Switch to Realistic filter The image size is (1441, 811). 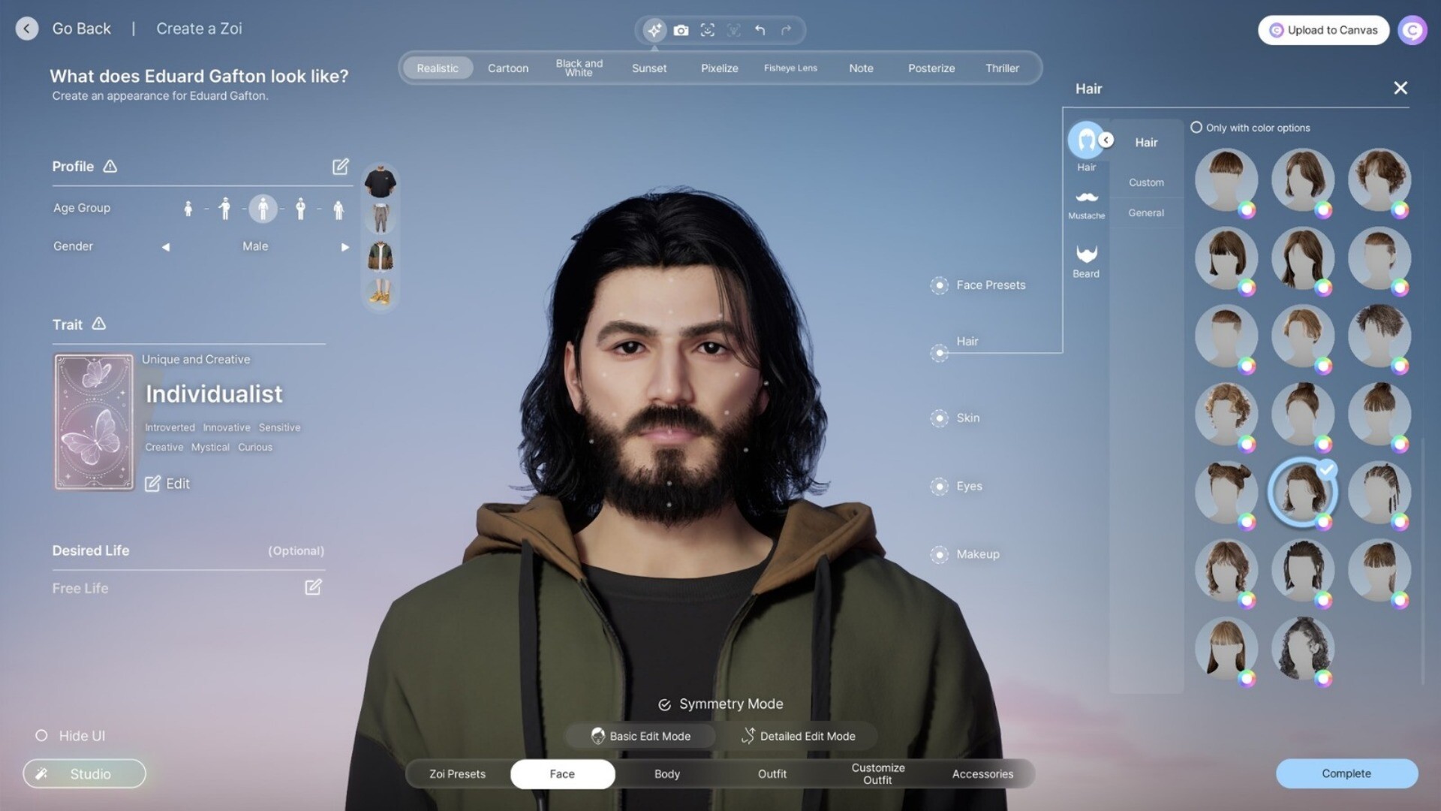438,68
